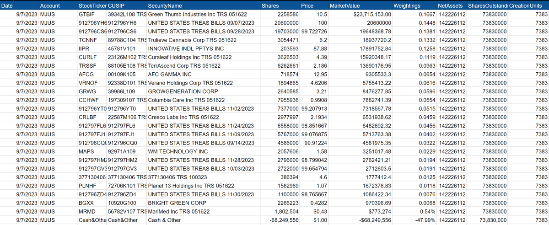The height and width of the screenshot is (225, 549).
Task: Select WM TECHNOLOGY INC cell
Action: pyautogui.click(x=178, y=151)
